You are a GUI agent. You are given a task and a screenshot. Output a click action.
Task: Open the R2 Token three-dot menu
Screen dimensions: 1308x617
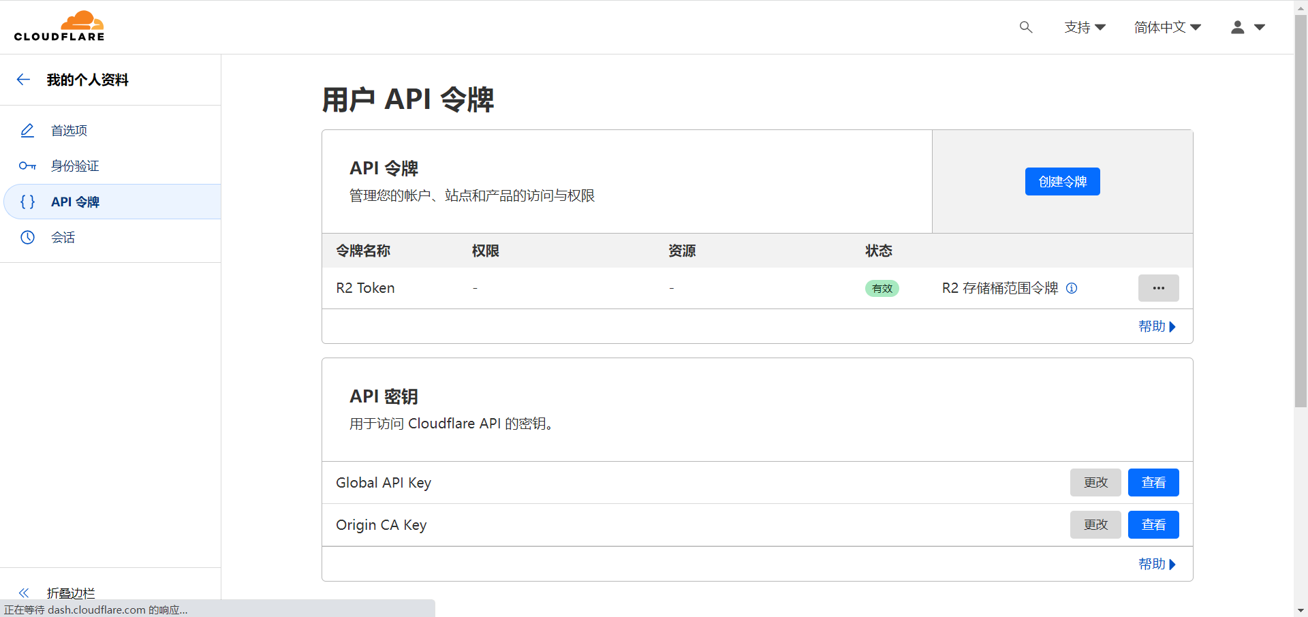coord(1158,288)
